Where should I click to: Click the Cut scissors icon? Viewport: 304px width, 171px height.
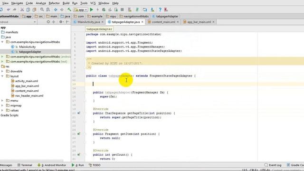pyautogui.click(x=22, y=9)
